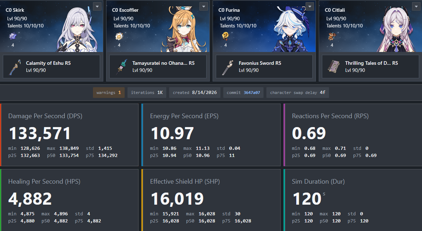Click the DPS p25 value 132,663
This screenshot has width=422, height=231.
(x=30, y=156)
